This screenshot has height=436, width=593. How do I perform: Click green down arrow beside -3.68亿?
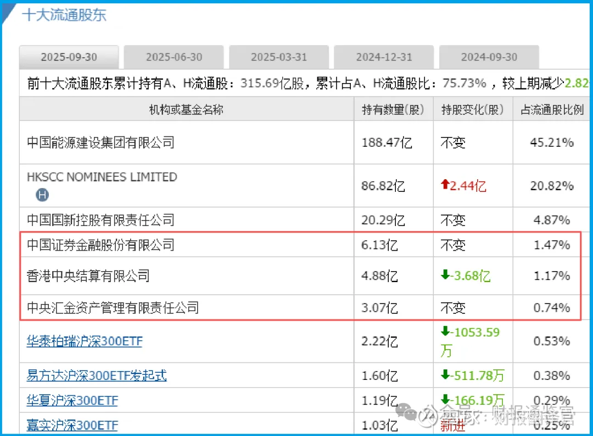(445, 275)
